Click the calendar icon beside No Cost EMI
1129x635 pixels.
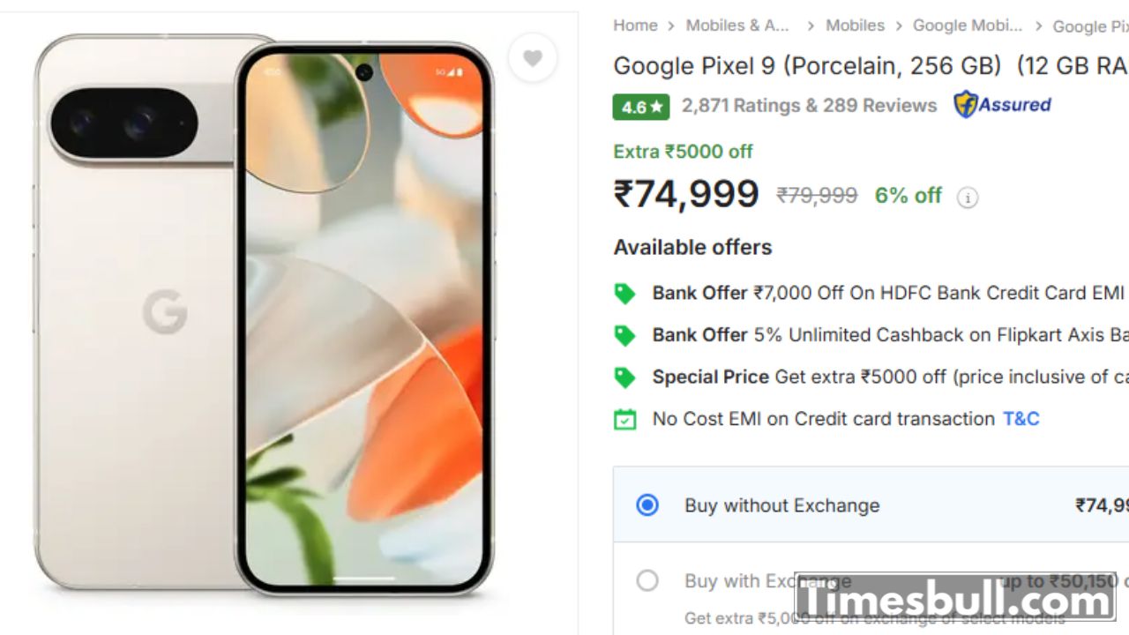pos(624,420)
